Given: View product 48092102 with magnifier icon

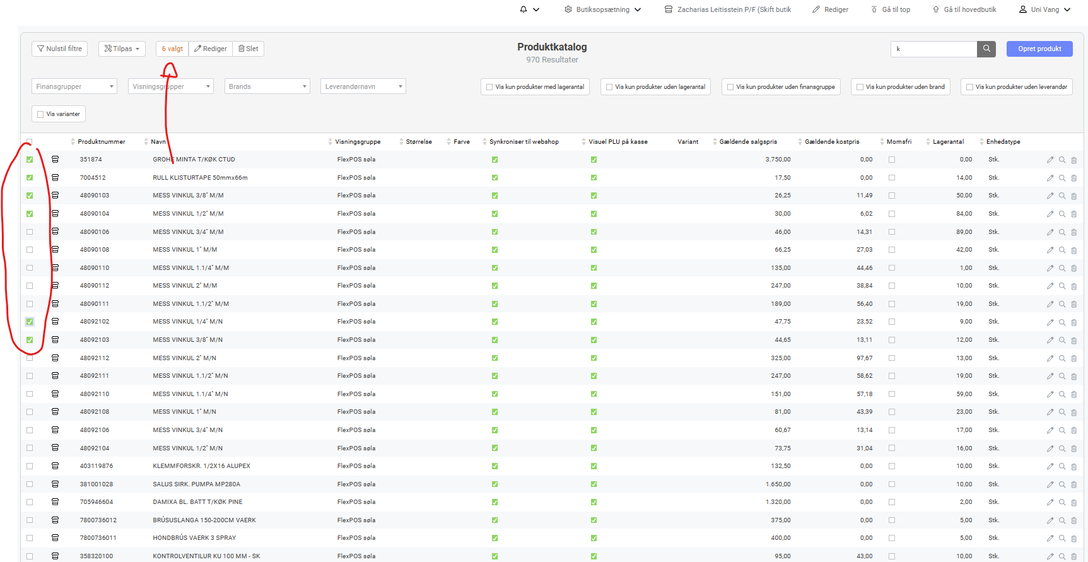Looking at the screenshot, I should point(1062,322).
